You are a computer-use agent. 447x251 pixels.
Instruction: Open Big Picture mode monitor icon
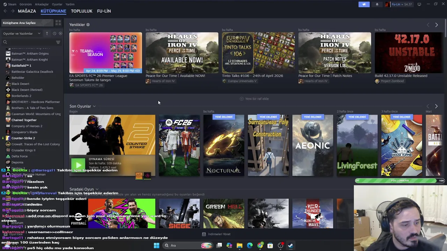(419, 4)
